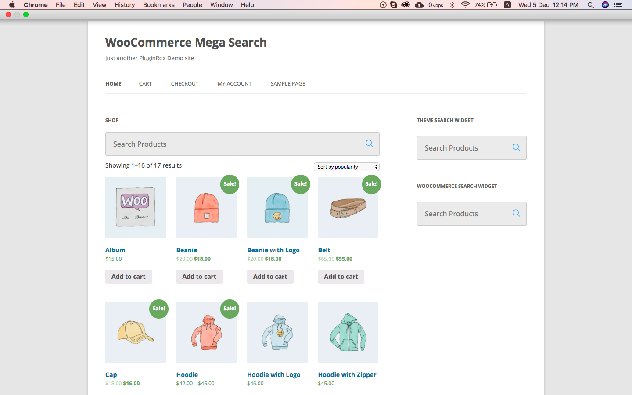
Task: Open the Edit menu
Action: (79, 5)
